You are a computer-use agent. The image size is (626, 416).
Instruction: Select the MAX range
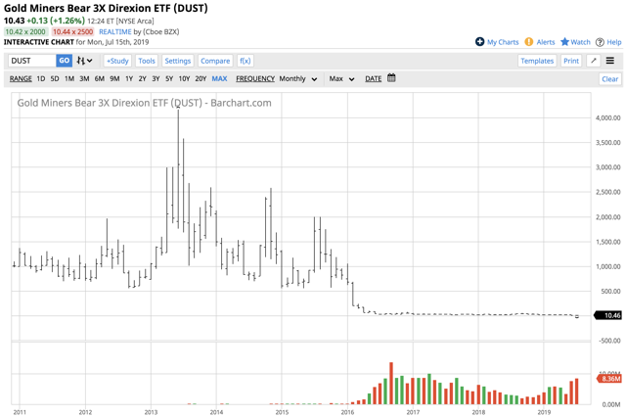click(219, 78)
